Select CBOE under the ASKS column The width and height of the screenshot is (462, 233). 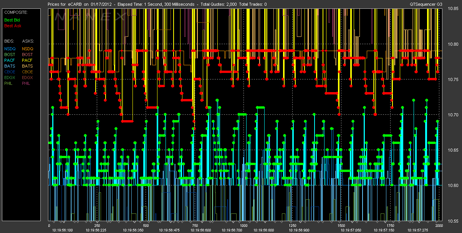[28, 72]
